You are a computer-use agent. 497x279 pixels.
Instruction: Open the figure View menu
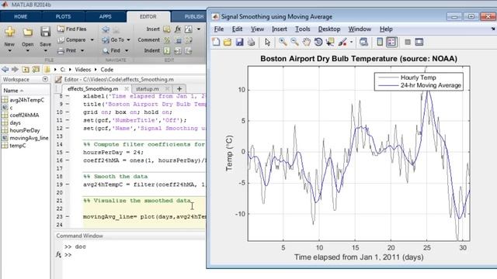pyautogui.click(x=257, y=29)
